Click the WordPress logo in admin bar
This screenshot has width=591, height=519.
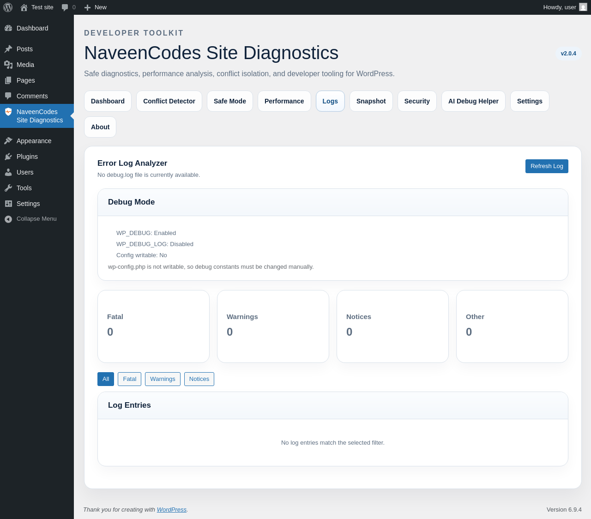pos(8,7)
